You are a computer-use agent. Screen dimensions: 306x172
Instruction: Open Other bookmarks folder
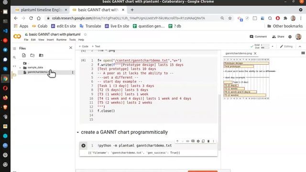pos(285,26)
